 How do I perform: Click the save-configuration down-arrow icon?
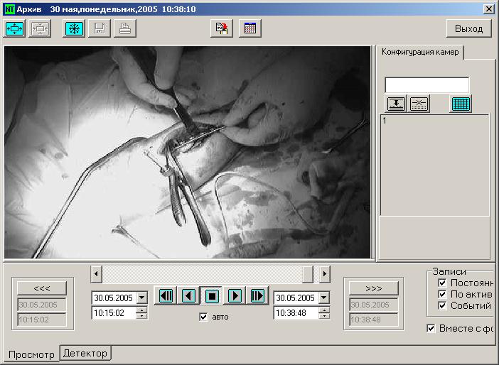396,104
